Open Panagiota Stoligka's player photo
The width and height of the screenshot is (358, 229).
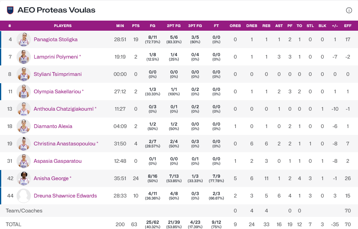point(24,40)
